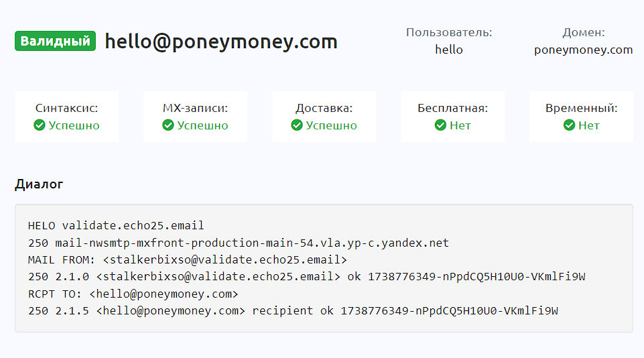Image resolution: width=644 pixels, height=358 pixels.
Task: Click the checkmark icon under Бесплатная
Action: coord(440,125)
